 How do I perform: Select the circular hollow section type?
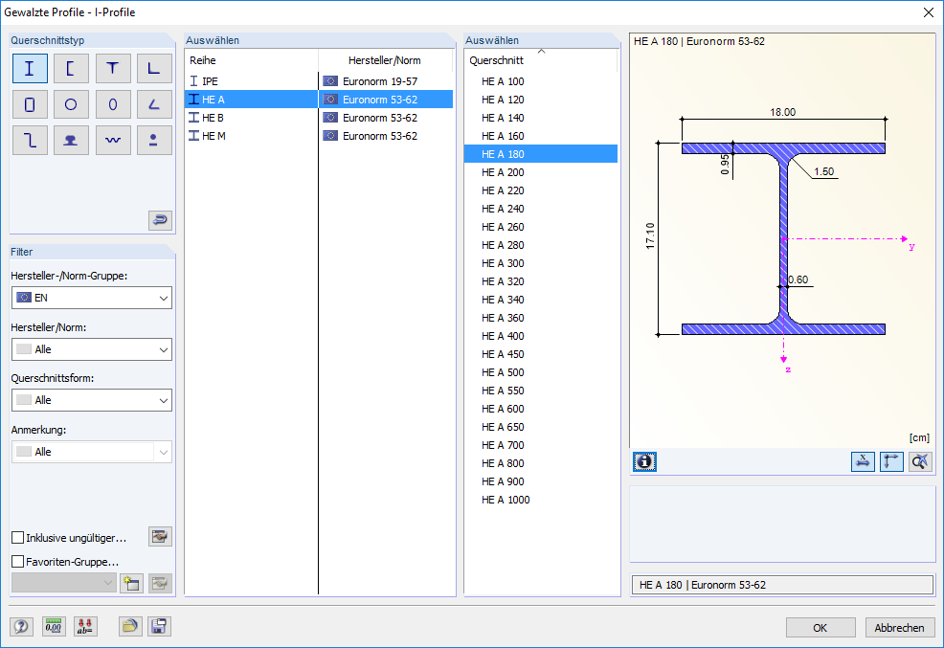71,104
